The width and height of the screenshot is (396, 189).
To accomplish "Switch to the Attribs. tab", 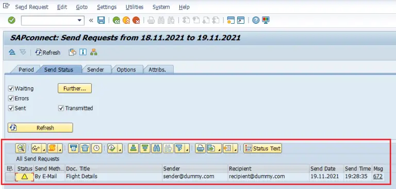I will pyautogui.click(x=157, y=70).
